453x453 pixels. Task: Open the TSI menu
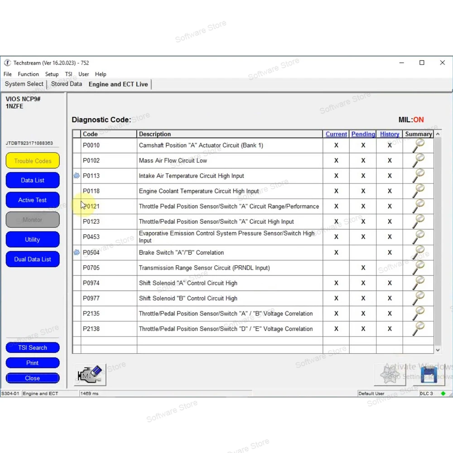pyautogui.click(x=68, y=74)
